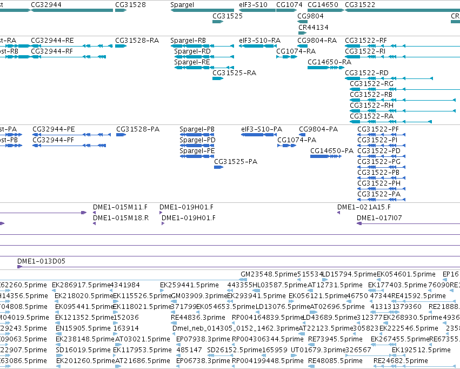Image resolution: width=460 pixels, height=369 pixels.
Task: Select the CG31522 gene label
Action: tap(360, 5)
